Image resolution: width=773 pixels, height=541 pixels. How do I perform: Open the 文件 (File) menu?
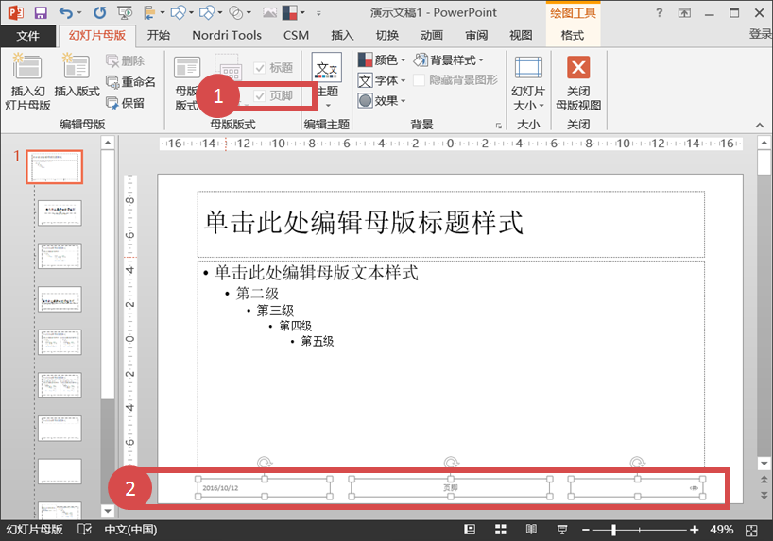(x=28, y=35)
